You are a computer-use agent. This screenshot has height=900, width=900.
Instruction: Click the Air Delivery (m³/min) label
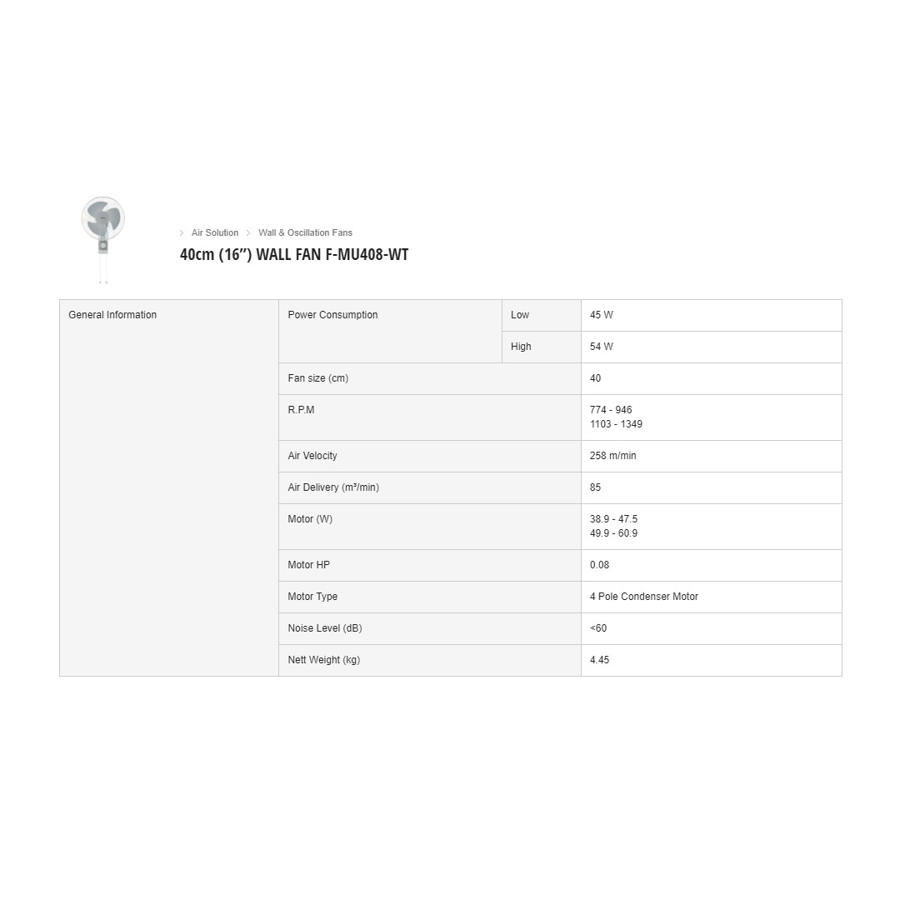(333, 487)
